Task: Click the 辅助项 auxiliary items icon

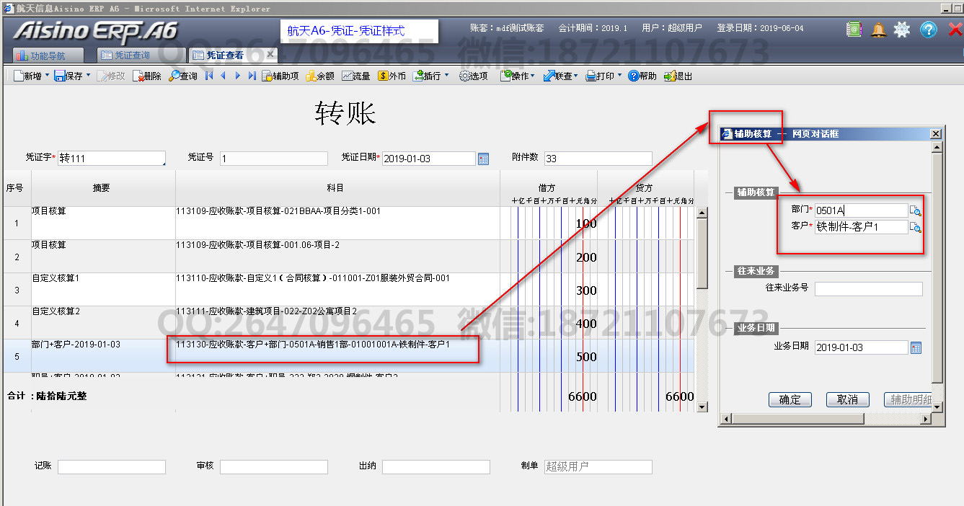Action: (x=267, y=76)
